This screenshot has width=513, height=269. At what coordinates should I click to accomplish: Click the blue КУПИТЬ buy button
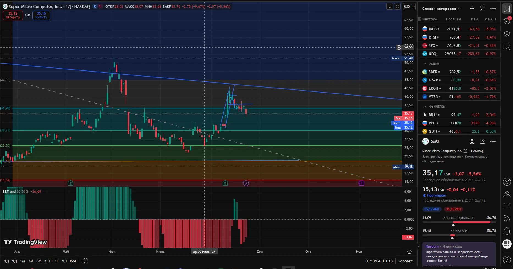click(x=41, y=15)
